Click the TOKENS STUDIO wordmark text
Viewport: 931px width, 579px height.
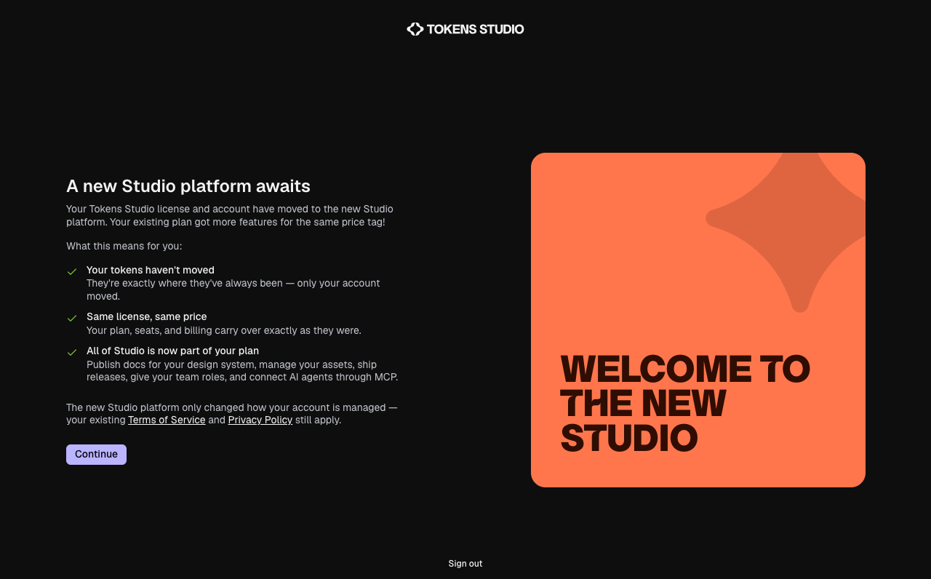coord(475,29)
